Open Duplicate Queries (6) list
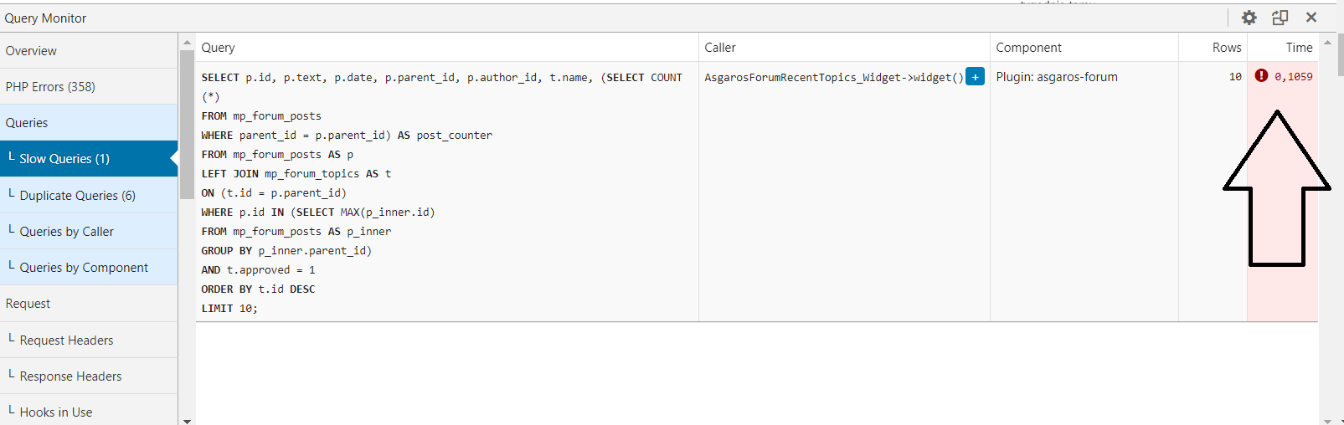Viewport: 1344px width, 425px height. pyautogui.click(x=77, y=196)
